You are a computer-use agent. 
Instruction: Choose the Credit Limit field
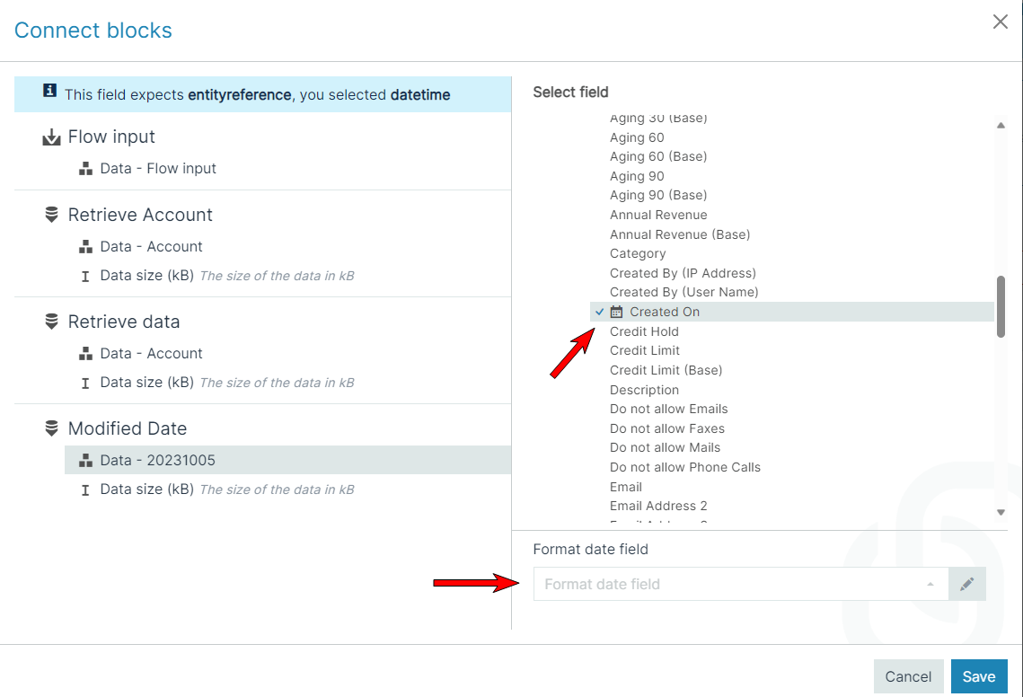tap(645, 350)
